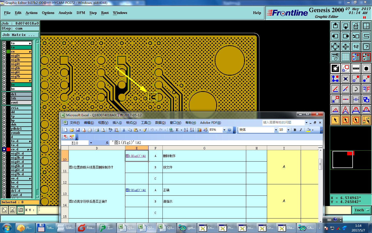The width and height of the screenshot is (372, 233).
Task: Toggle the grid display icon
Action: pyautogui.click(x=346, y=57)
